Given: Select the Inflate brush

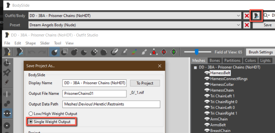Looking at the screenshot, I should pos(75,52).
